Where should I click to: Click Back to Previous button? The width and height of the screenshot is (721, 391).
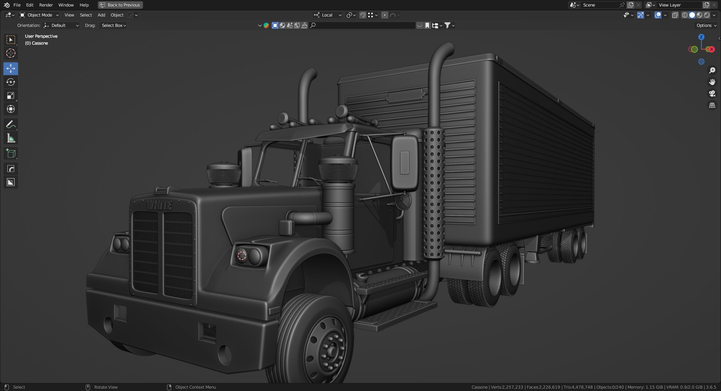point(120,5)
